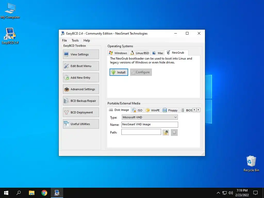Open the File menu

64,40
